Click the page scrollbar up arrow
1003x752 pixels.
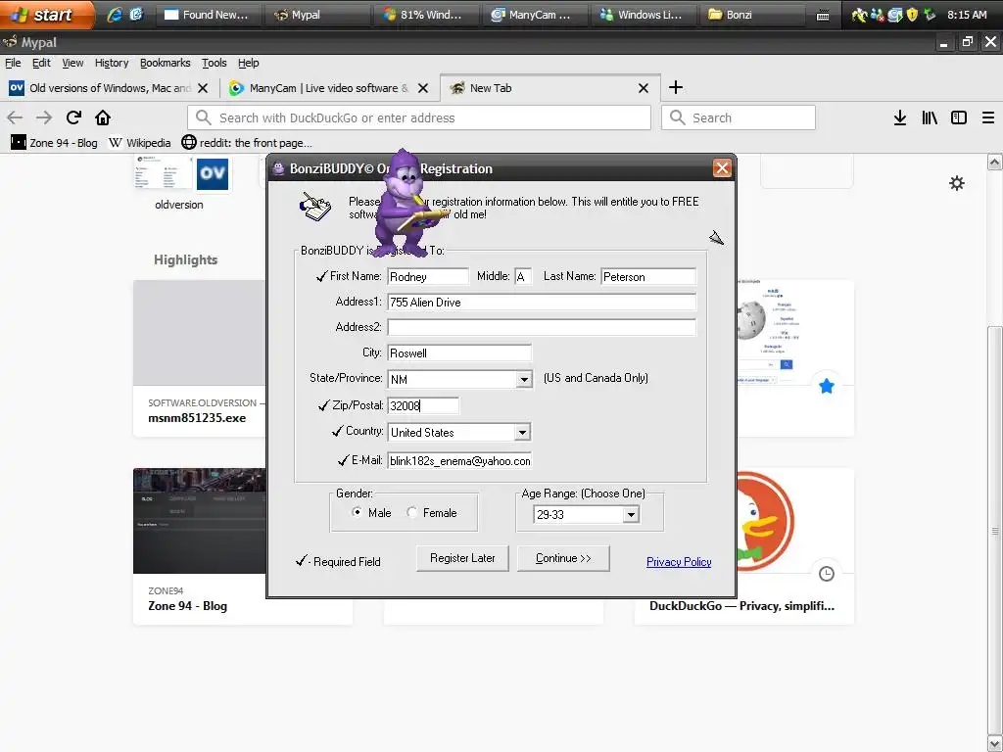coord(995,162)
